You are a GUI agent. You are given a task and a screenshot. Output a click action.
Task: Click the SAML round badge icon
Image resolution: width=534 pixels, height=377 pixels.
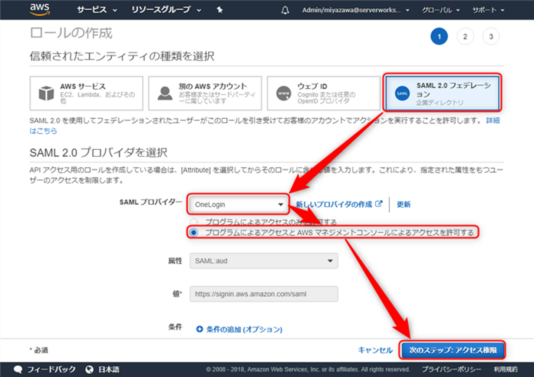402,93
